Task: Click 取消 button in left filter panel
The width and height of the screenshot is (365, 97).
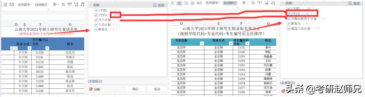Action: (x=157, y=89)
